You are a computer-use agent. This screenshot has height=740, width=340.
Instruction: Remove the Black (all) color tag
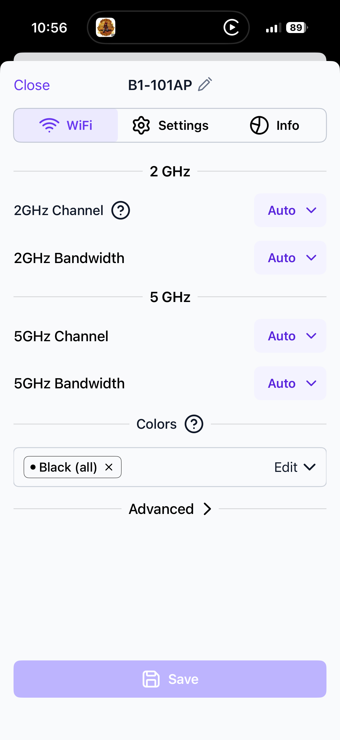click(109, 467)
